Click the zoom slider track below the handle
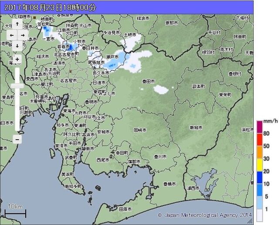This screenshot has width=279, height=225. click(x=17, y=109)
